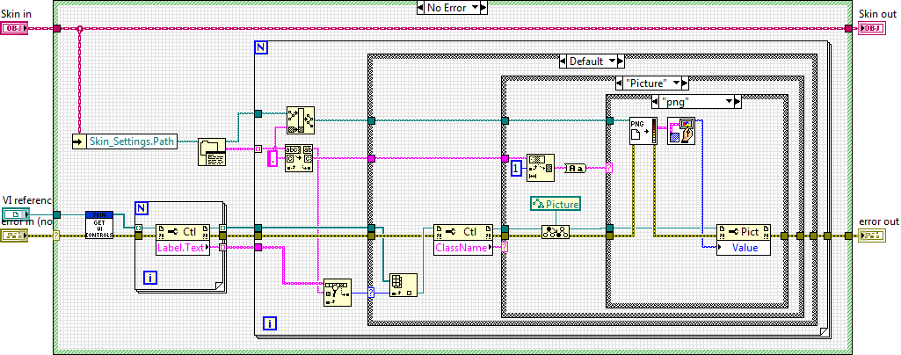This screenshot has width=901, height=355.
Task: Select the Picture class specifier constant
Action: coord(555,204)
